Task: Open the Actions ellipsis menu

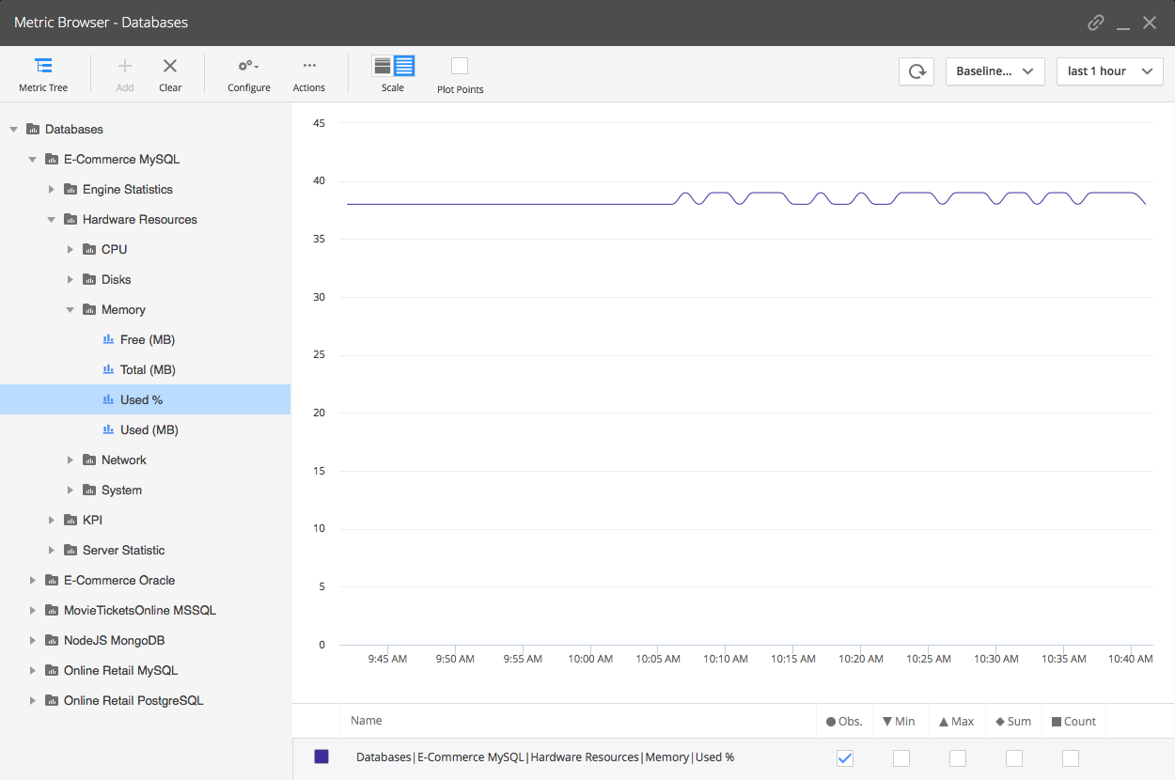Action: pos(309,74)
